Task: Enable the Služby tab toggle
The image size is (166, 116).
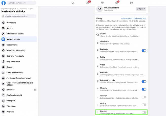Action: point(144,105)
